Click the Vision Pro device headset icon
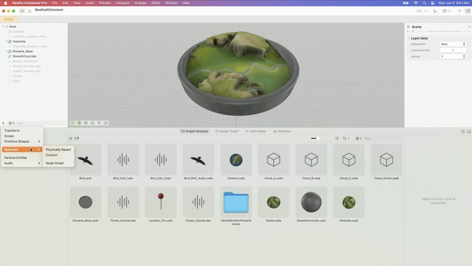This screenshot has height=266, width=472. pos(419,11)
